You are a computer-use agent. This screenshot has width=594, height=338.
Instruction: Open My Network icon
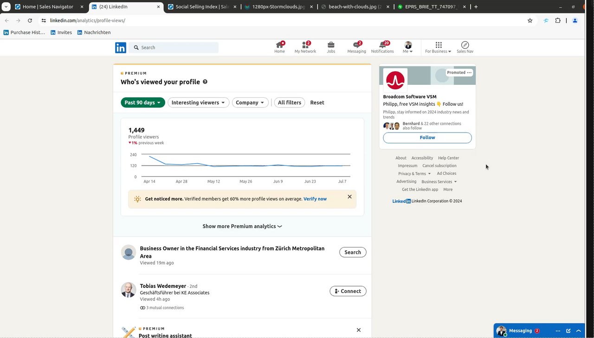305,45
